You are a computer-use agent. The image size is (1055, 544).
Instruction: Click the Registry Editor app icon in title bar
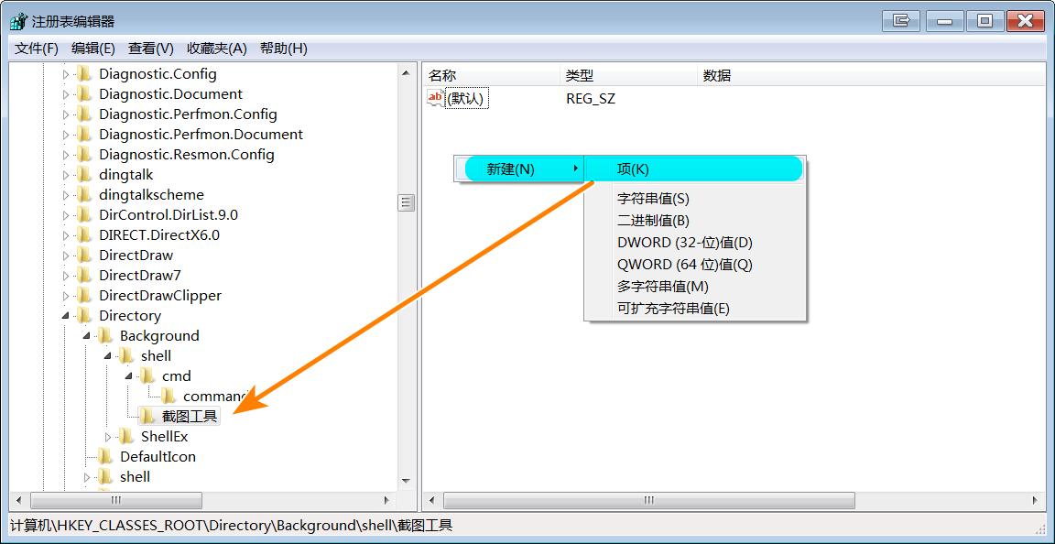pos(19,21)
